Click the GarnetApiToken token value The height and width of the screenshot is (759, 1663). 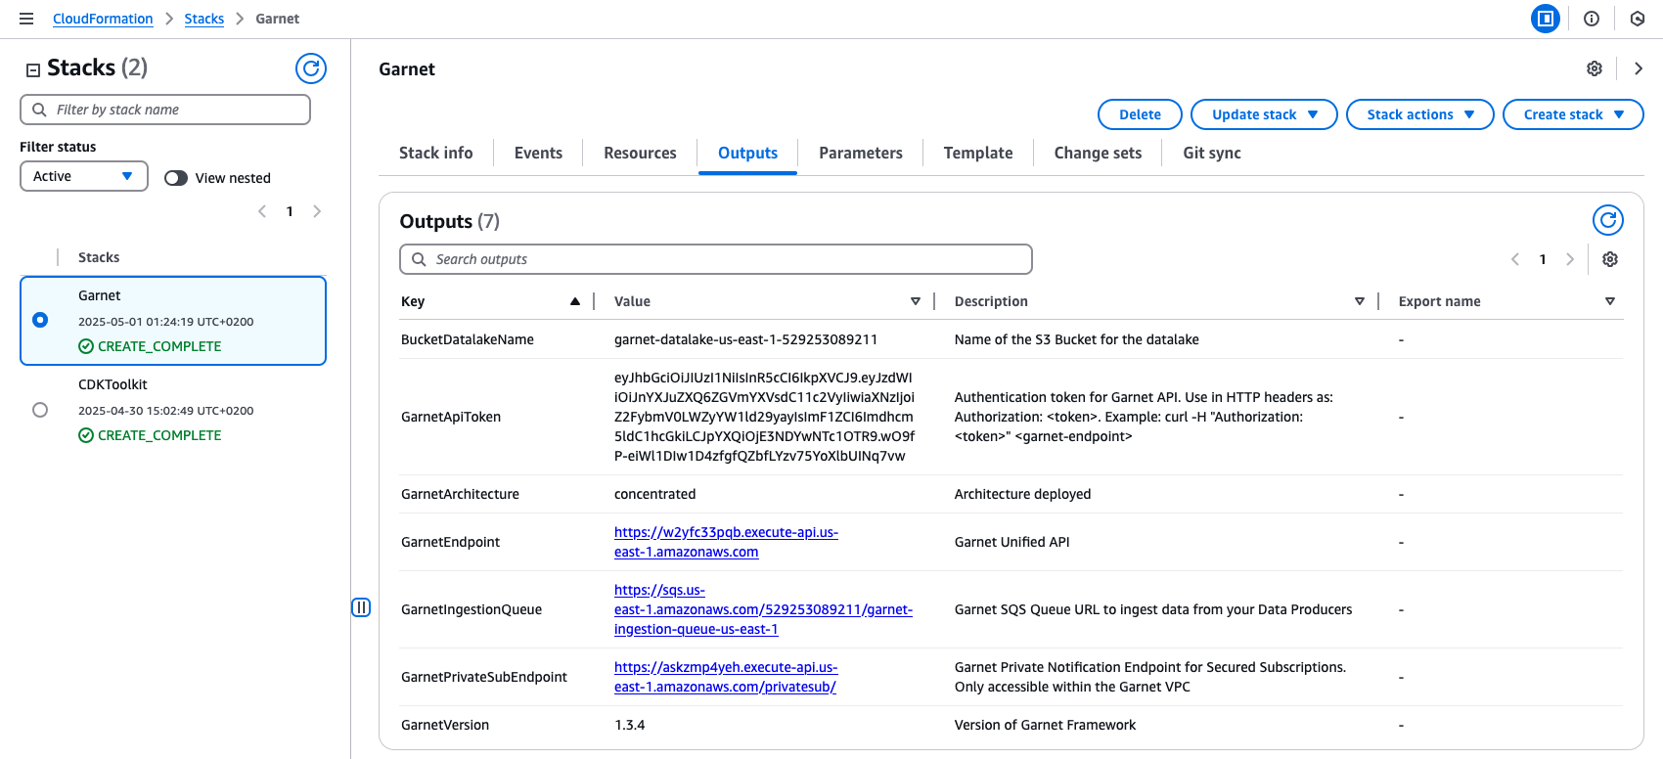coord(765,417)
